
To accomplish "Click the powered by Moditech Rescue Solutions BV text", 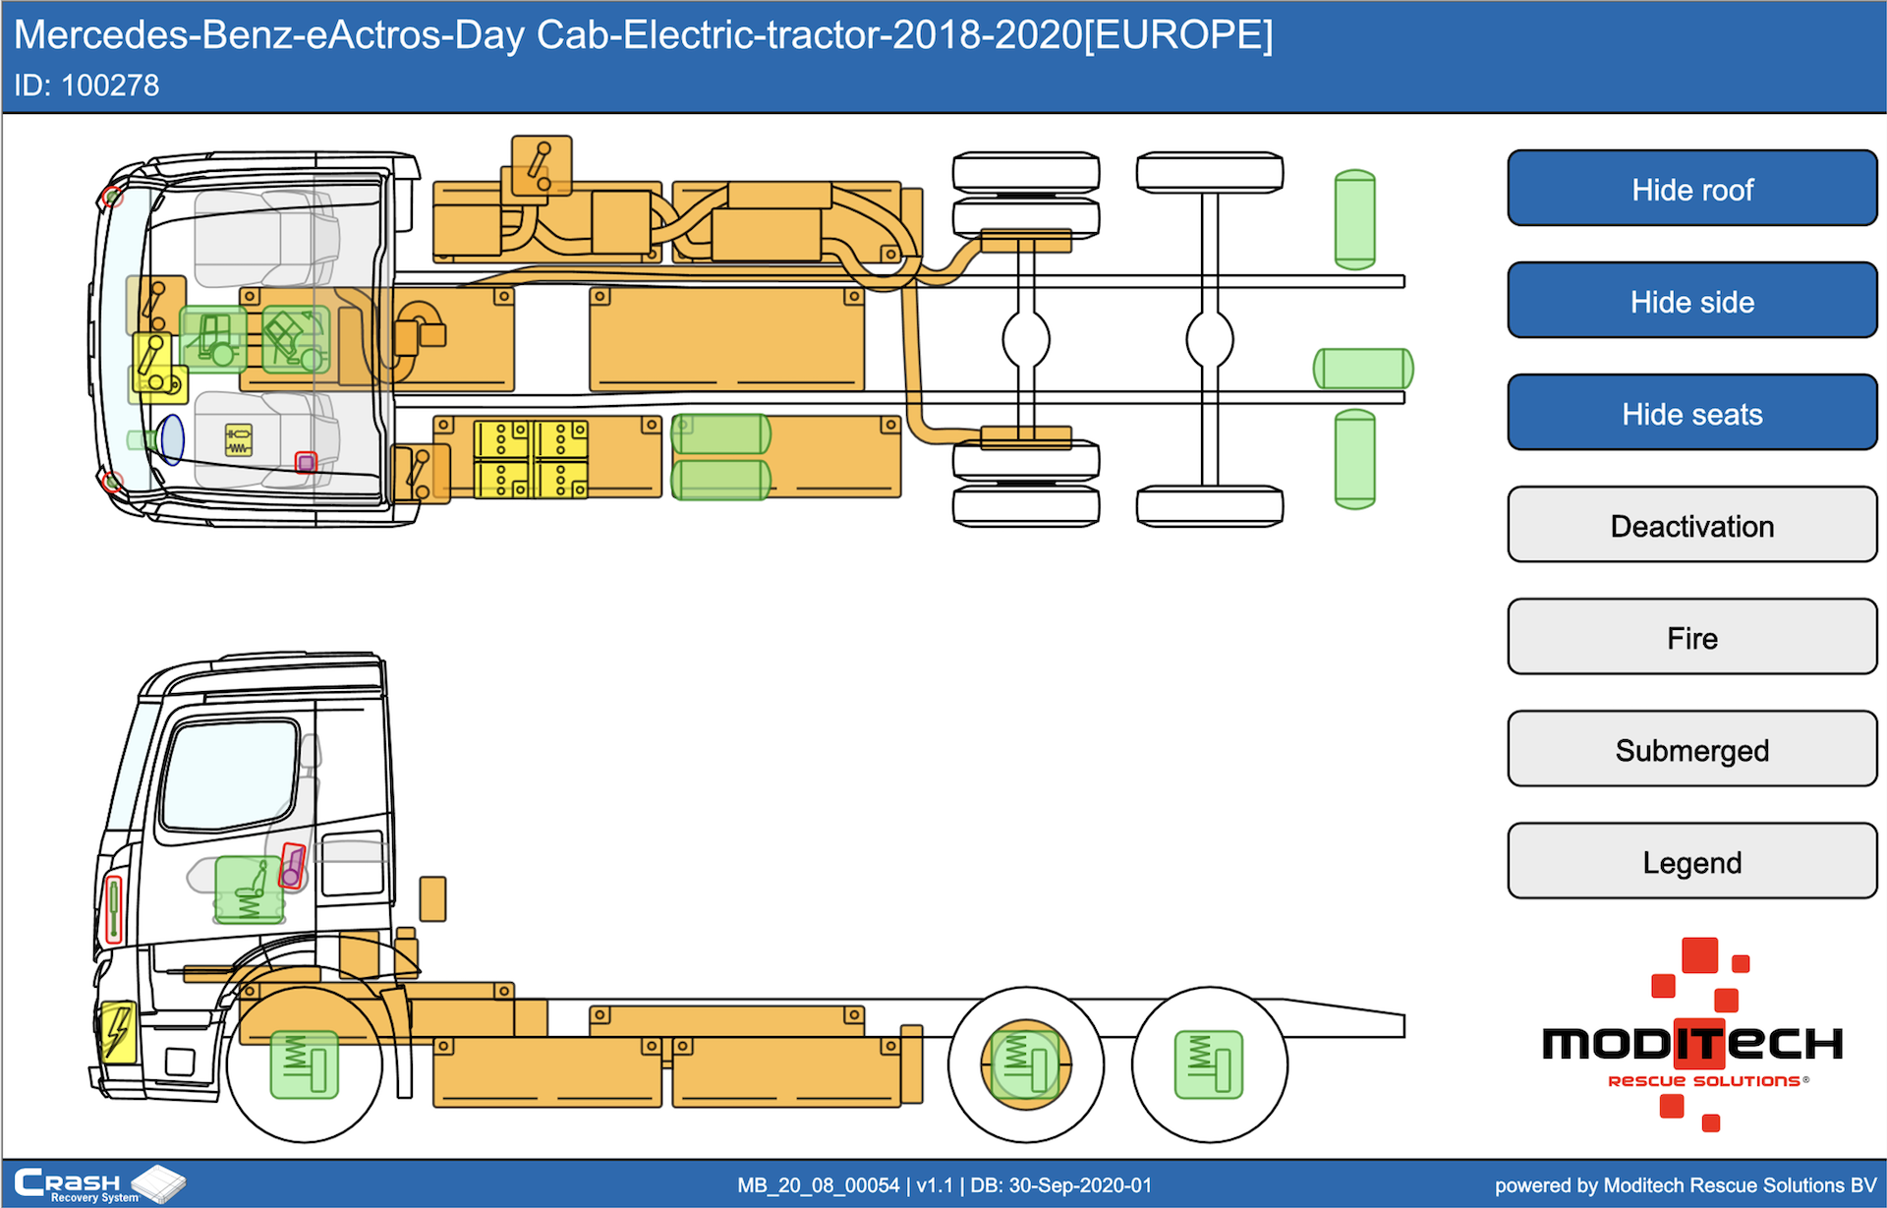I will click(1686, 1185).
